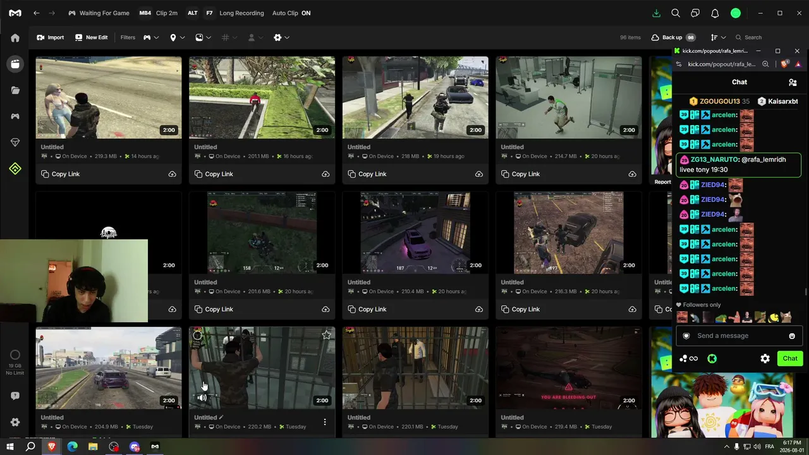Open the premium diamond icon in sidebar
The width and height of the screenshot is (809, 455).
point(15,143)
